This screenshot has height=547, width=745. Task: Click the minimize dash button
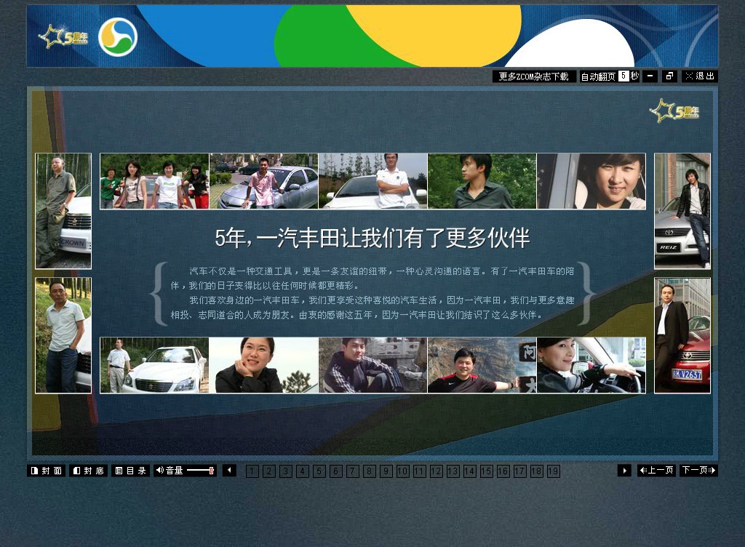(650, 76)
